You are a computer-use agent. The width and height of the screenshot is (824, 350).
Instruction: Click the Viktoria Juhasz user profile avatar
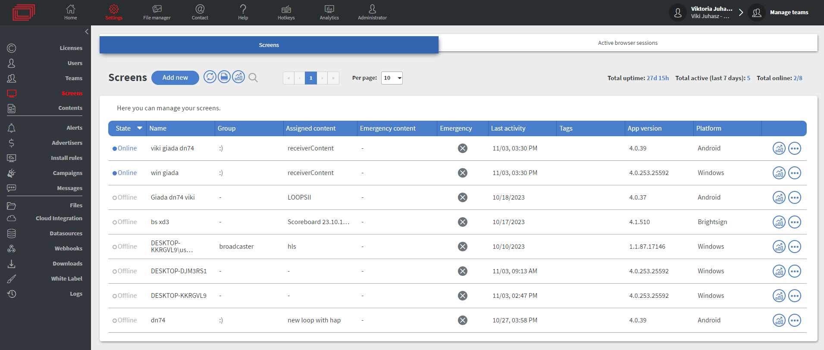[678, 12]
